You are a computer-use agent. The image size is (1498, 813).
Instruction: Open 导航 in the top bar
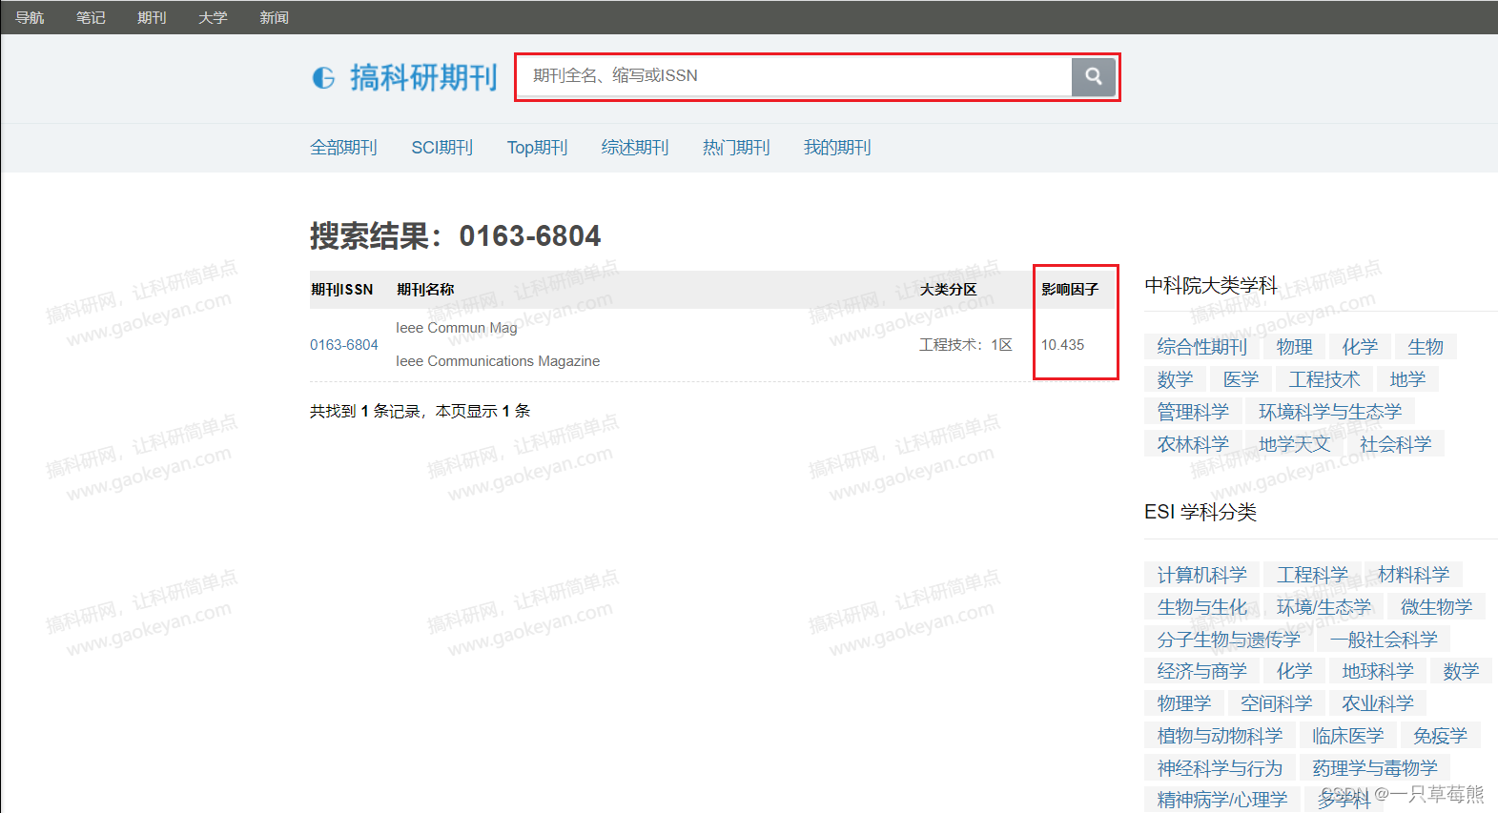[30, 17]
